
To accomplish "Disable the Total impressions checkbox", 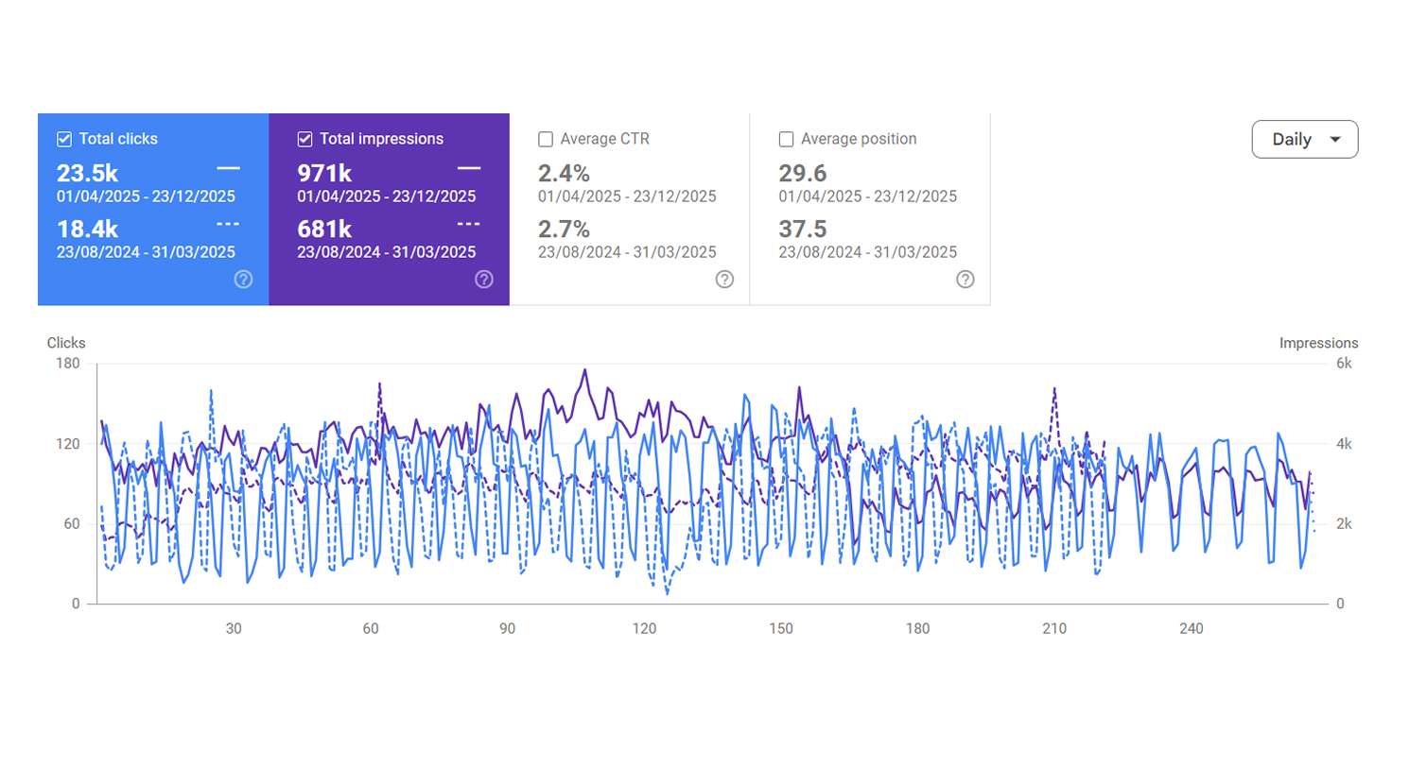I will pos(305,139).
